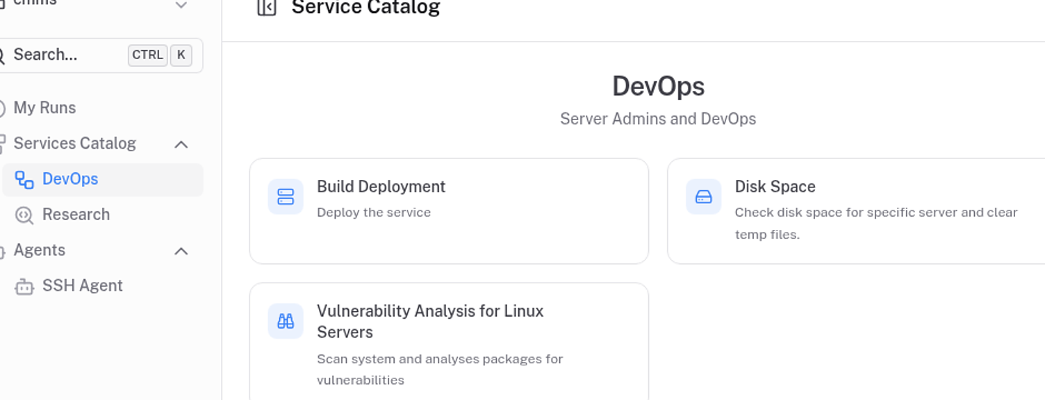Screen dimensions: 1045x400
Task: Click the SSH Agent robot icon
Action: (x=24, y=286)
